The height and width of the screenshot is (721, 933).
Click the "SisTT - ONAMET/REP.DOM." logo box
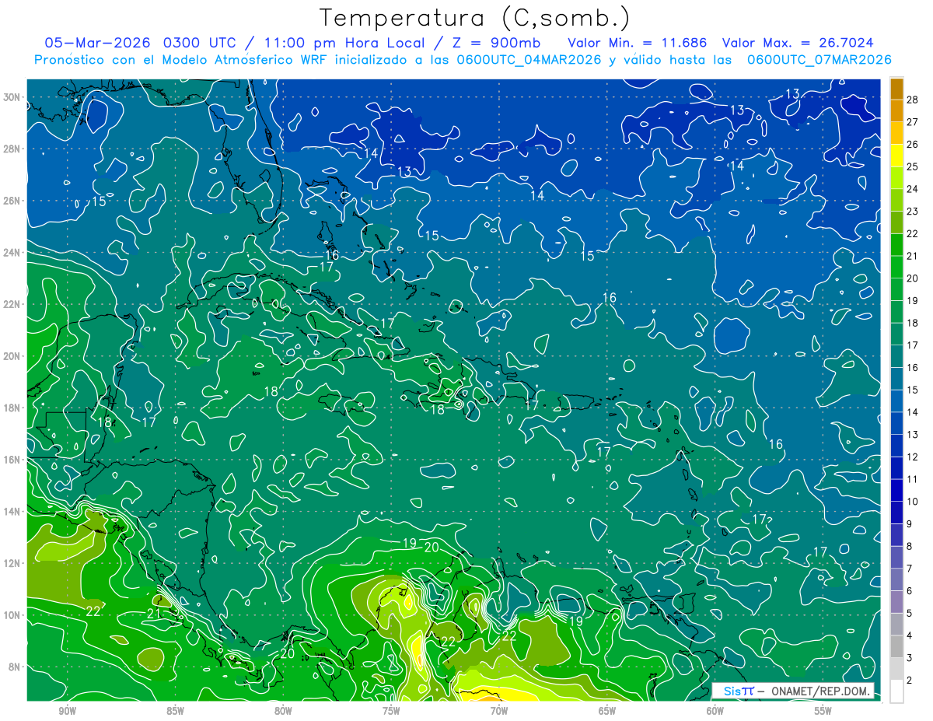[793, 691]
